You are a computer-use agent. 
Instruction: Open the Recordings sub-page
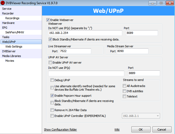pyautogui.click(x=21, y=18)
